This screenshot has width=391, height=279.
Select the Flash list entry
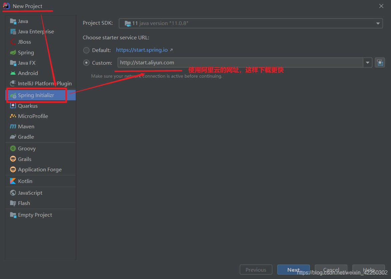[41, 203]
